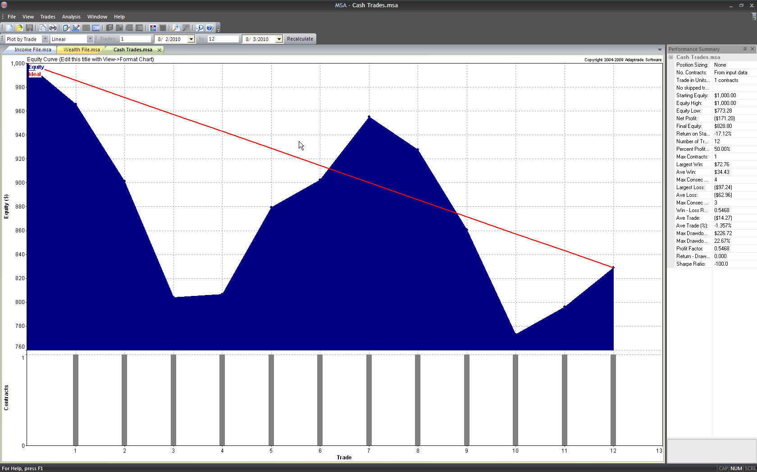Click the Percent Profit value 50.00%
Image resolution: width=757 pixels, height=472 pixels.
(722, 149)
